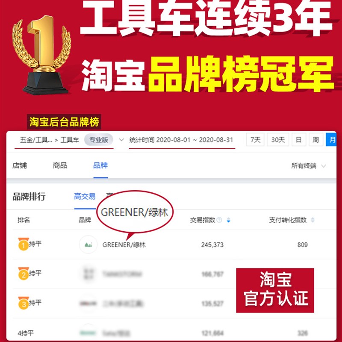Select the 7天 time range
Viewport: 342px width, 342px height.
click(x=255, y=140)
